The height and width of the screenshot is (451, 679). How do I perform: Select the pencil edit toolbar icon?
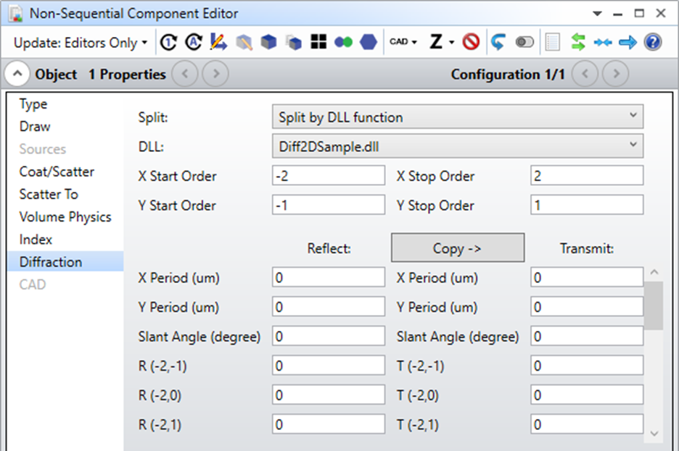pyautogui.click(x=218, y=41)
